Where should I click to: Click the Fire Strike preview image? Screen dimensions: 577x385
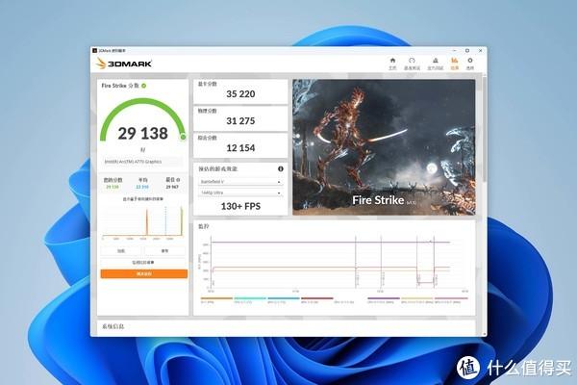384,147
